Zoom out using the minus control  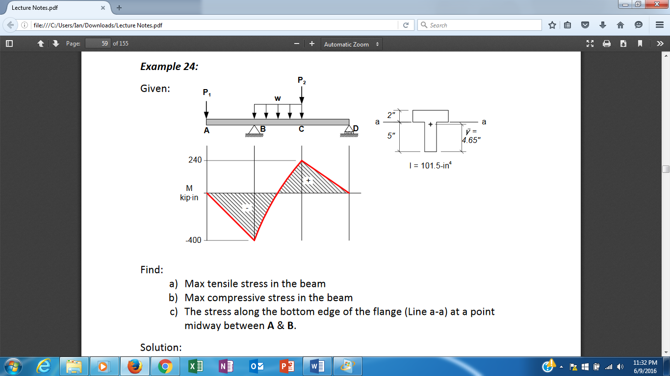pos(298,43)
